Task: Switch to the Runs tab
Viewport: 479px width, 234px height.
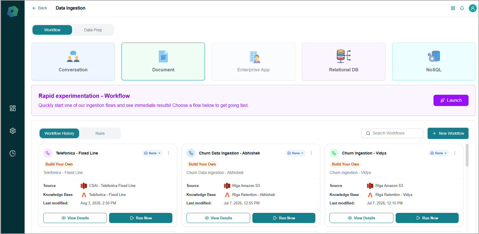Action: (x=100, y=133)
